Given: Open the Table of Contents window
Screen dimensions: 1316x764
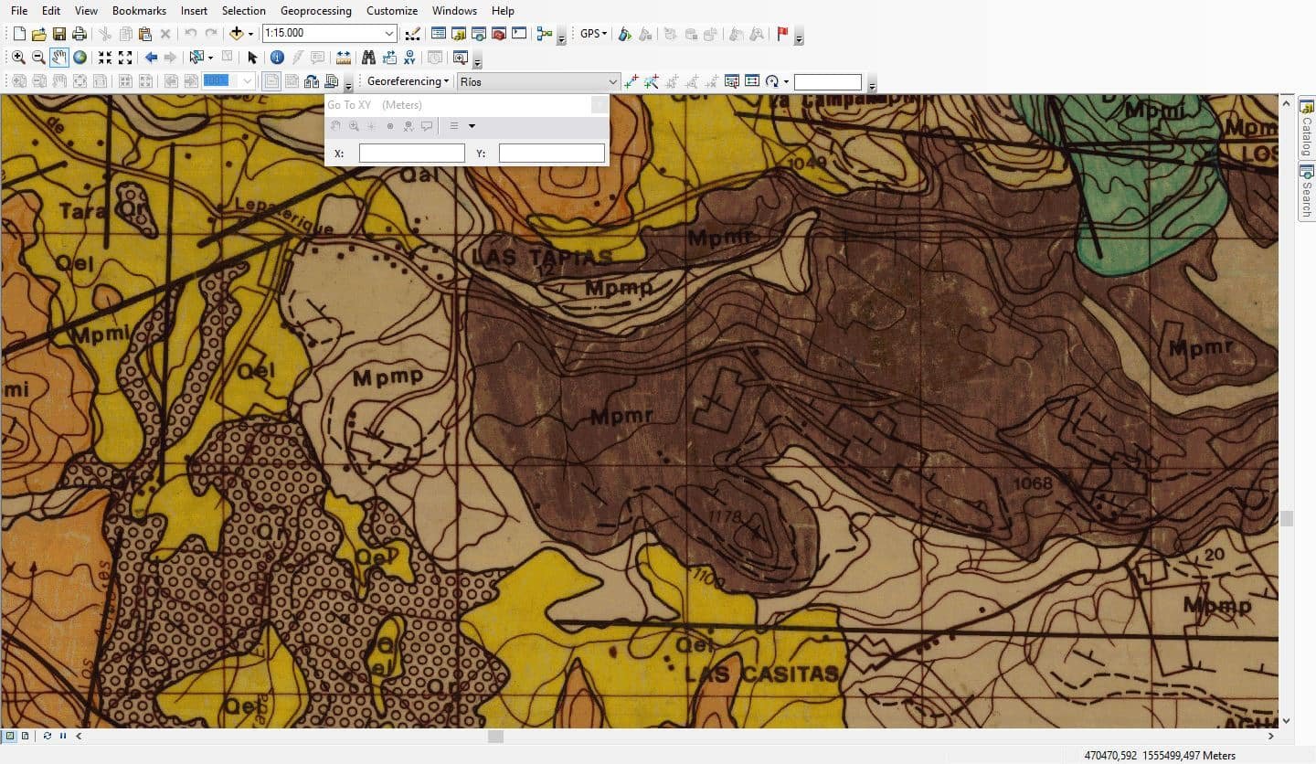Looking at the screenshot, I should coord(439,34).
